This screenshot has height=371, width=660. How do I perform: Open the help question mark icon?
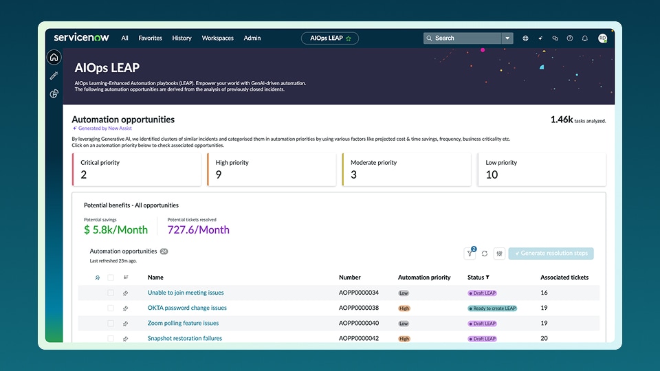pos(569,38)
